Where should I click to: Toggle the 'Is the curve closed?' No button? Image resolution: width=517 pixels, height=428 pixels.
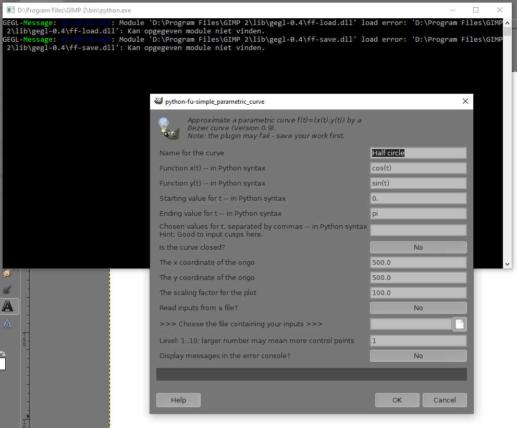[x=418, y=247]
